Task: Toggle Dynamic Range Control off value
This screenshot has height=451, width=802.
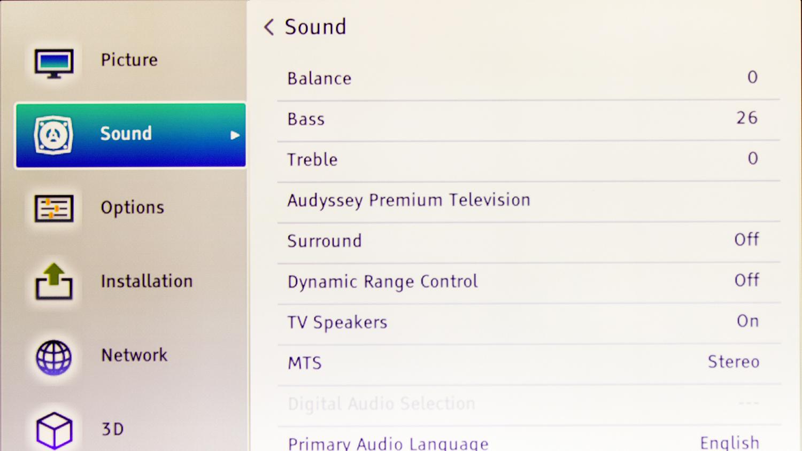Action: 746,280
